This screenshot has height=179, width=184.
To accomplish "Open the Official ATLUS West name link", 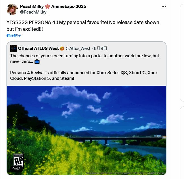I will (38, 48).
